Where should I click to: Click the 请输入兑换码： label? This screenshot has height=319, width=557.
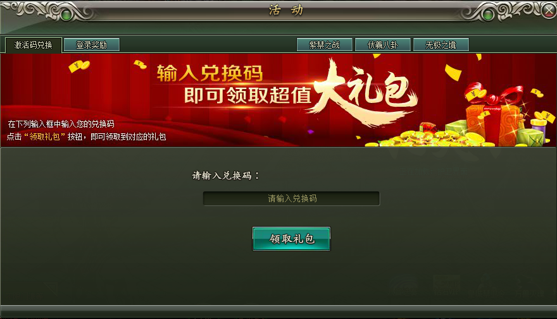coord(226,176)
